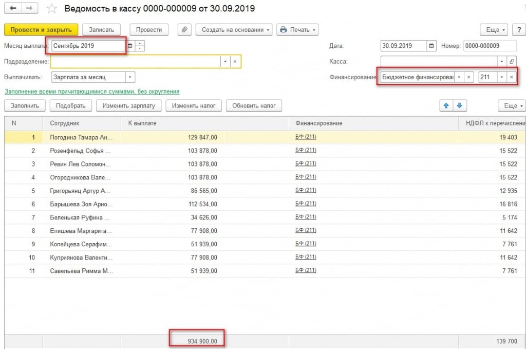Click the back navigation arrow

(x=12, y=9)
